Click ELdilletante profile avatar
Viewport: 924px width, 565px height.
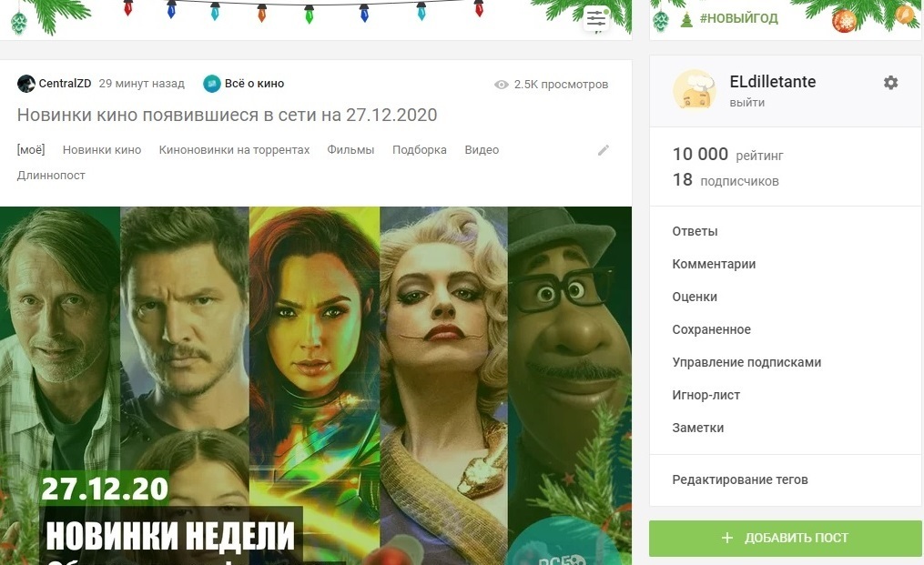pyautogui.click(x=695, y=90)
